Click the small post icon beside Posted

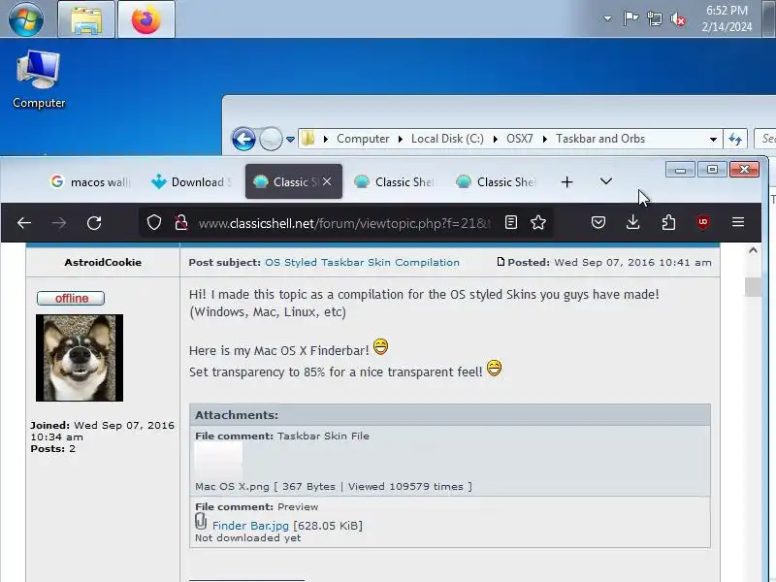coord(501,262)
